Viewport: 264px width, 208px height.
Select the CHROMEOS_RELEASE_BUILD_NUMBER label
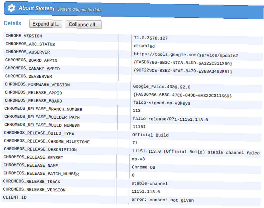point(42,125)
